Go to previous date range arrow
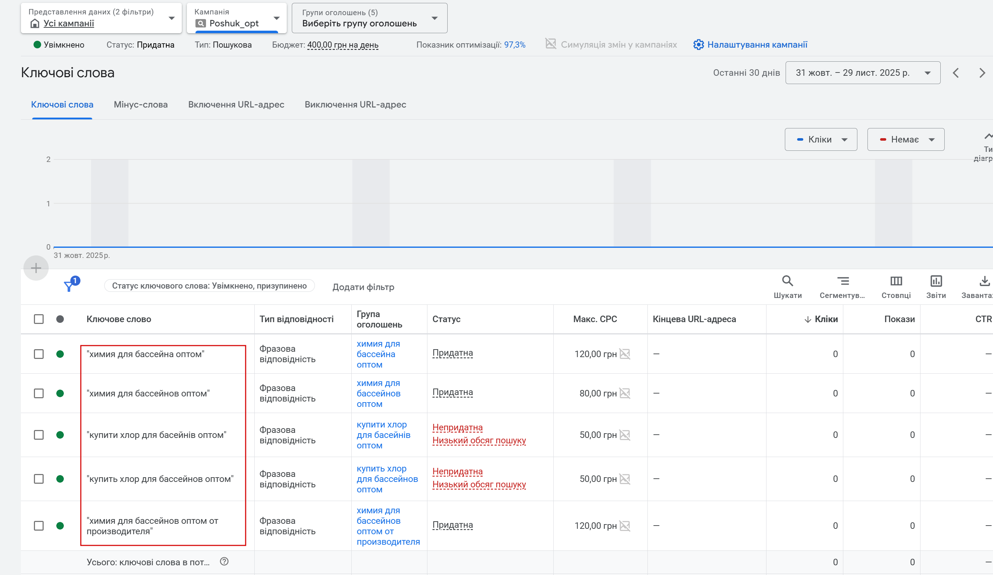993x575 pixels. click(955, 73)
